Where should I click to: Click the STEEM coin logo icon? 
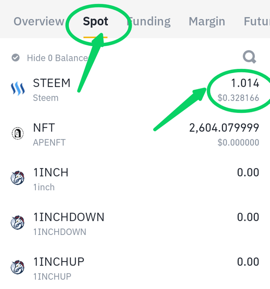click(x=17, y=90)
